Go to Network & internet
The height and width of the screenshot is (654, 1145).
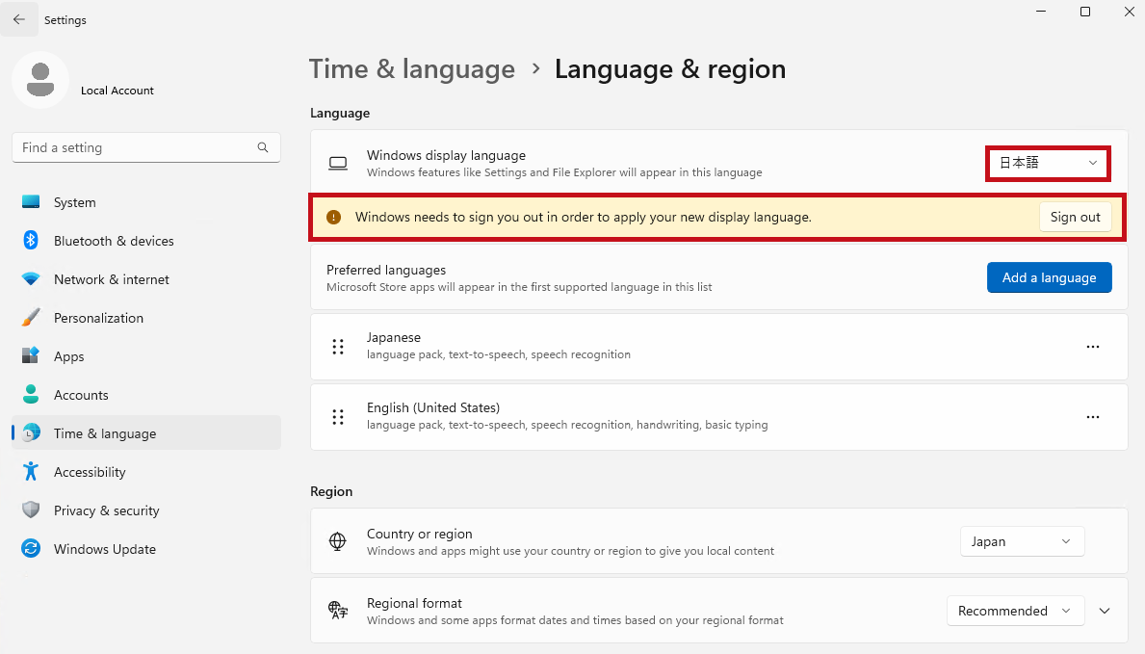click(x=146, y=279)
